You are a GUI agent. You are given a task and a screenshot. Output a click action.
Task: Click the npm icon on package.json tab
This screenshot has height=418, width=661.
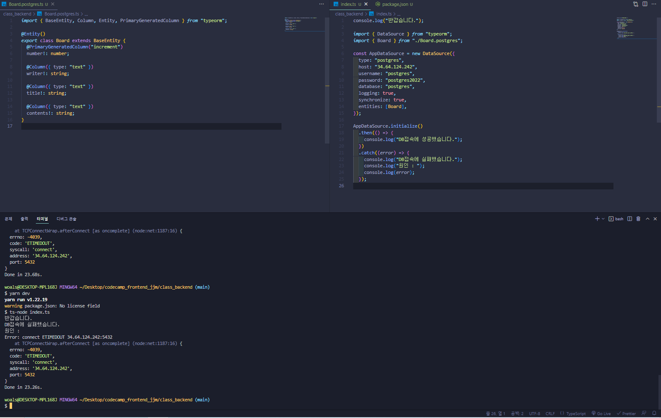point(378,4)
